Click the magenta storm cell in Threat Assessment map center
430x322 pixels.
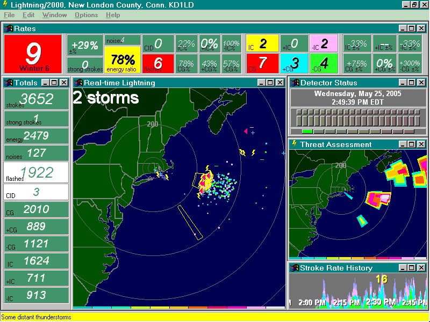[x=378, y=199]
